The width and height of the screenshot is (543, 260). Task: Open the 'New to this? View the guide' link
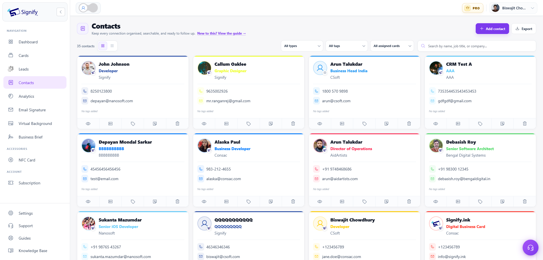[221, 33]
